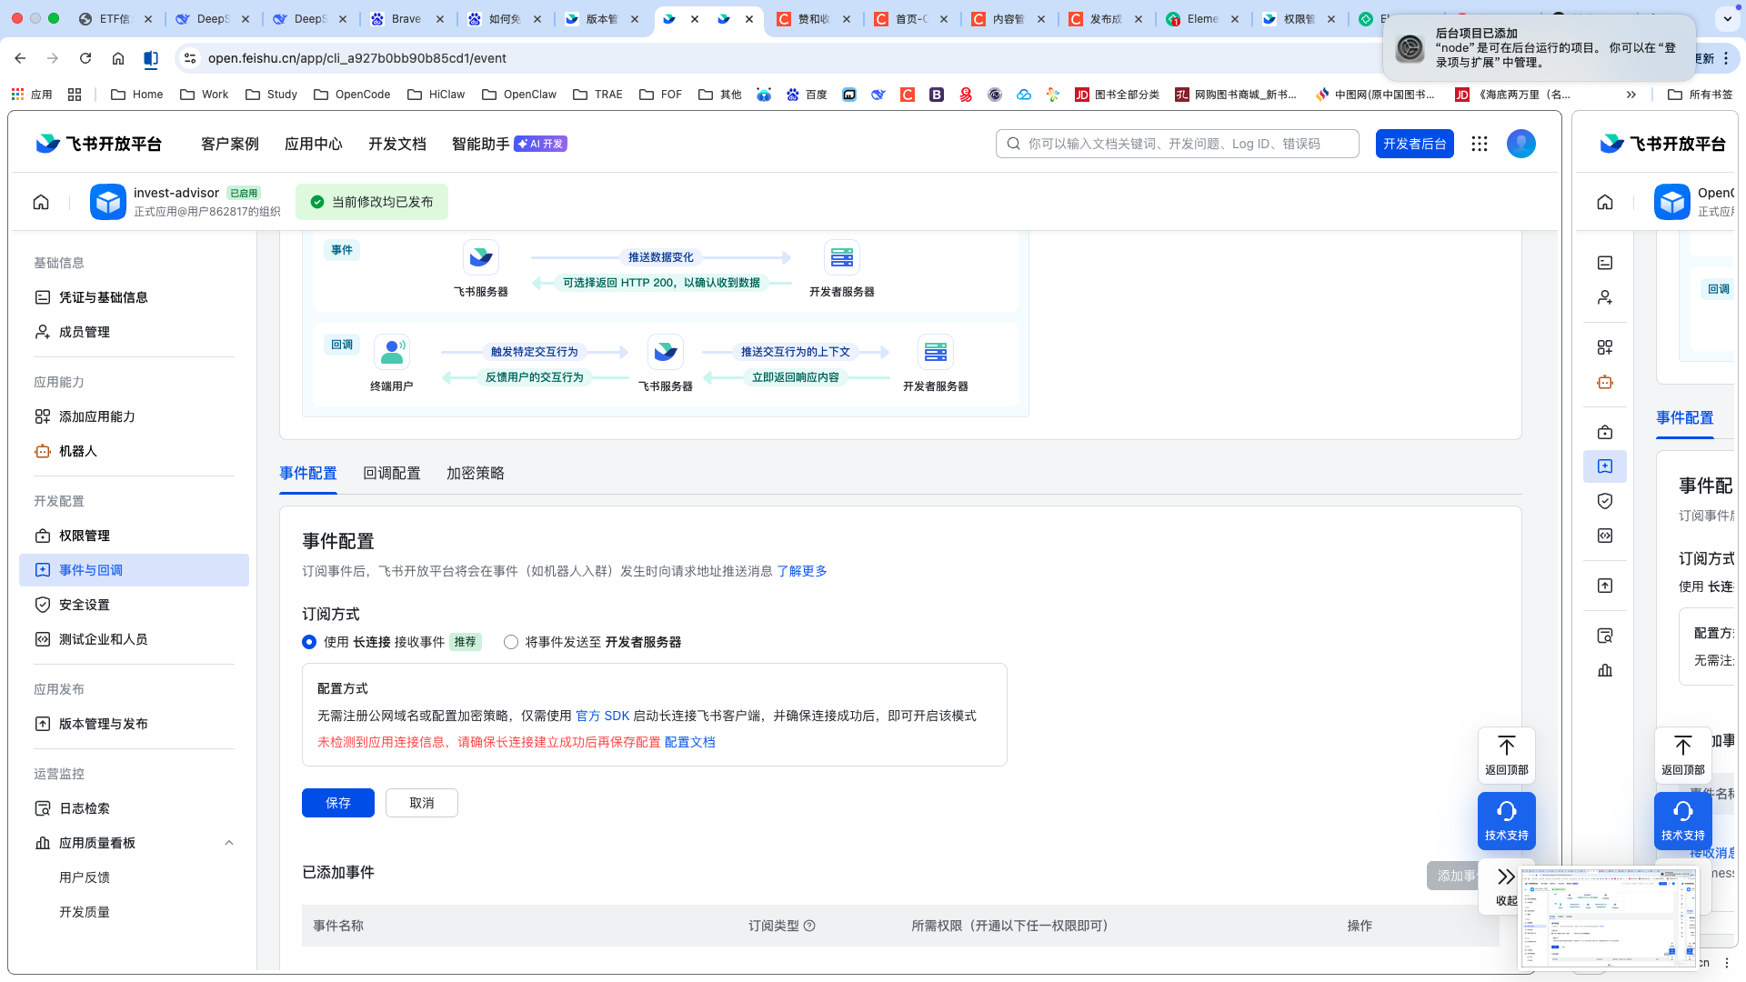Screen dimensions: 1746x982
Task: Open the version upload icon in right sidebar
Action: pos(1604,586)
